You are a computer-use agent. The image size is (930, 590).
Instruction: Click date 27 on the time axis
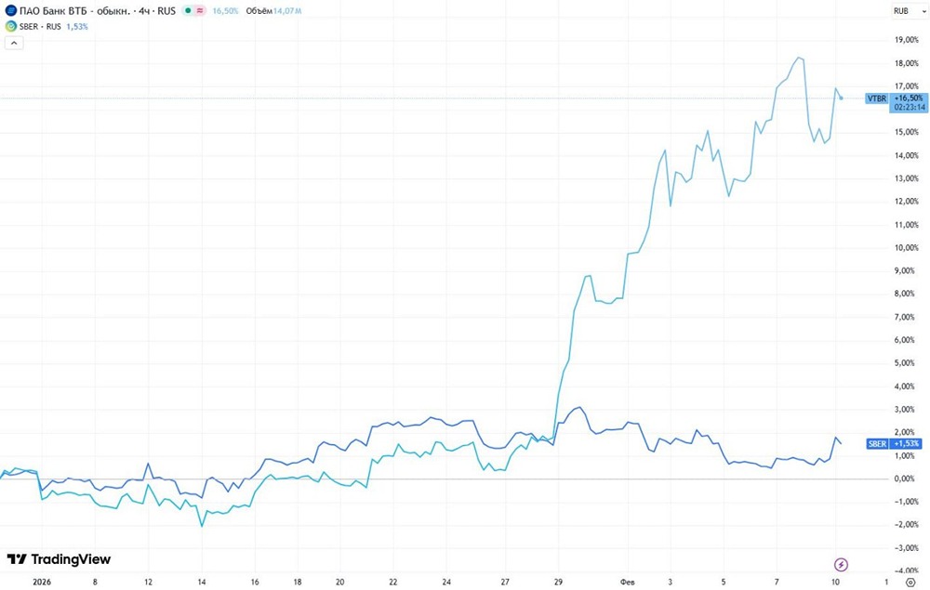tap(505, 582)
